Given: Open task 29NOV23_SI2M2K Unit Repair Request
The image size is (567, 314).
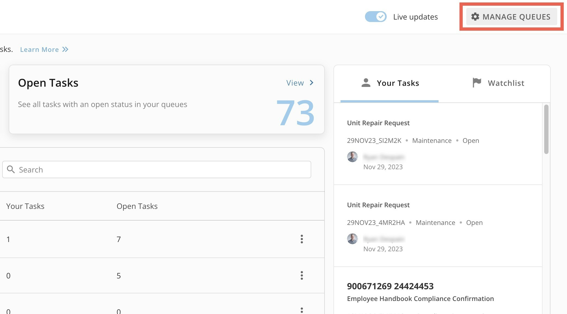Looking at the screenshot, I should [x=378, y=123].
